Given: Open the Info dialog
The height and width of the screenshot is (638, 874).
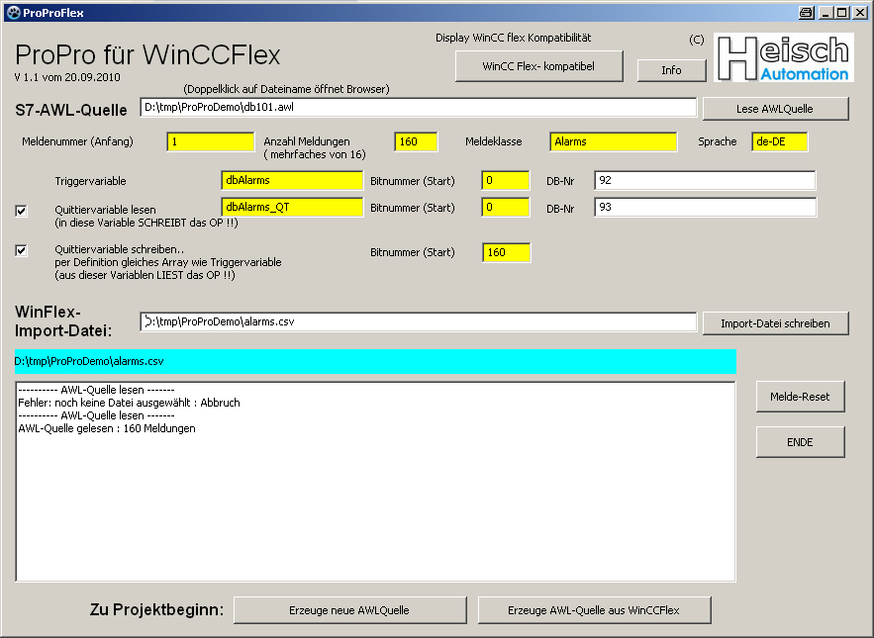Looking at the screenshot, I should click(671, 70).
